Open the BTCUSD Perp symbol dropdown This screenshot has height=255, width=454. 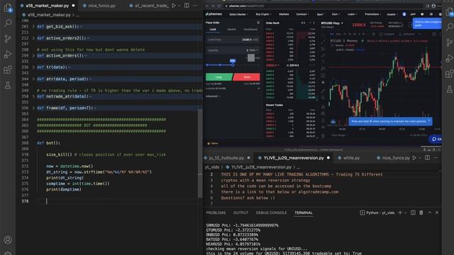pyautogui.click(x=332, y=23)
